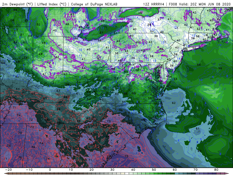Viewport: 233px width, 175px height.
Task: Click the "12Z HRRRV4" model run label
Action: tap(154, 4)
